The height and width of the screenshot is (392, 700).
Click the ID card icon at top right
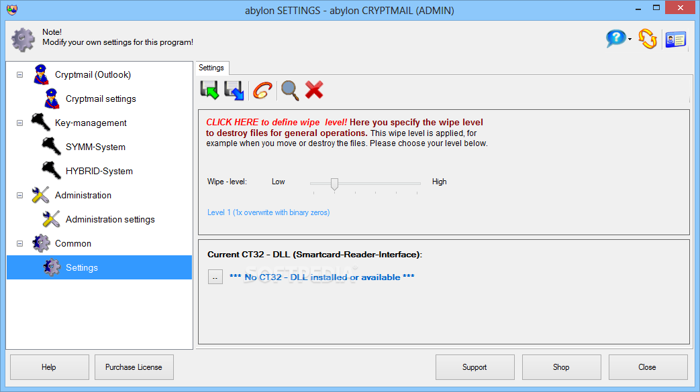tap(675, 40)
